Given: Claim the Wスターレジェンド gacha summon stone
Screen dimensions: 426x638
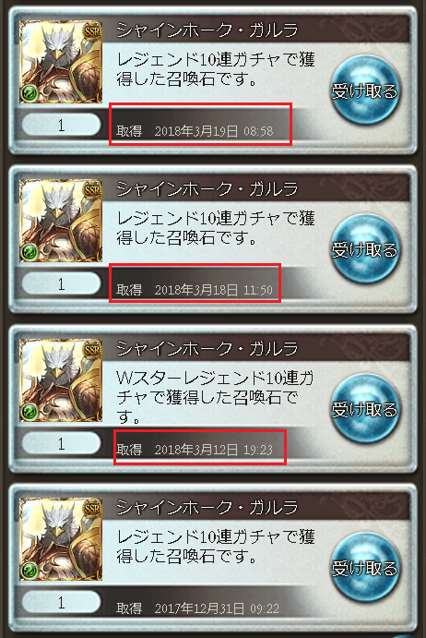Looking at the screenshot, I should (364, 409).
